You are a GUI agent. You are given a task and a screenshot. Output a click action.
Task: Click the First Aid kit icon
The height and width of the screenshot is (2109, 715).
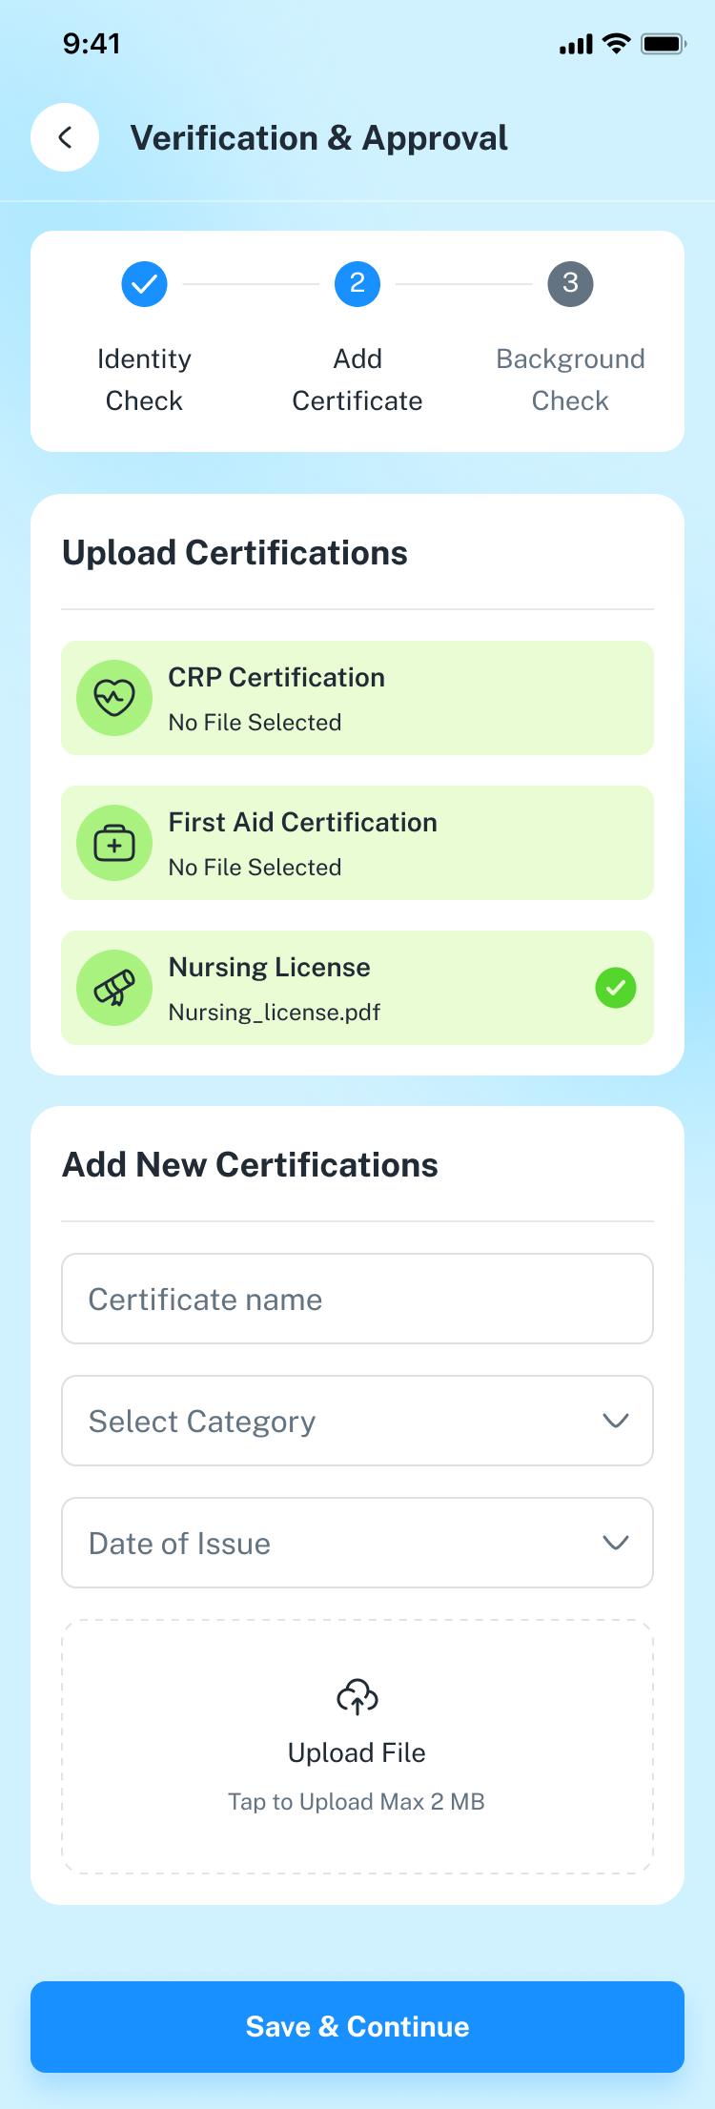click(x=114, y=843)
